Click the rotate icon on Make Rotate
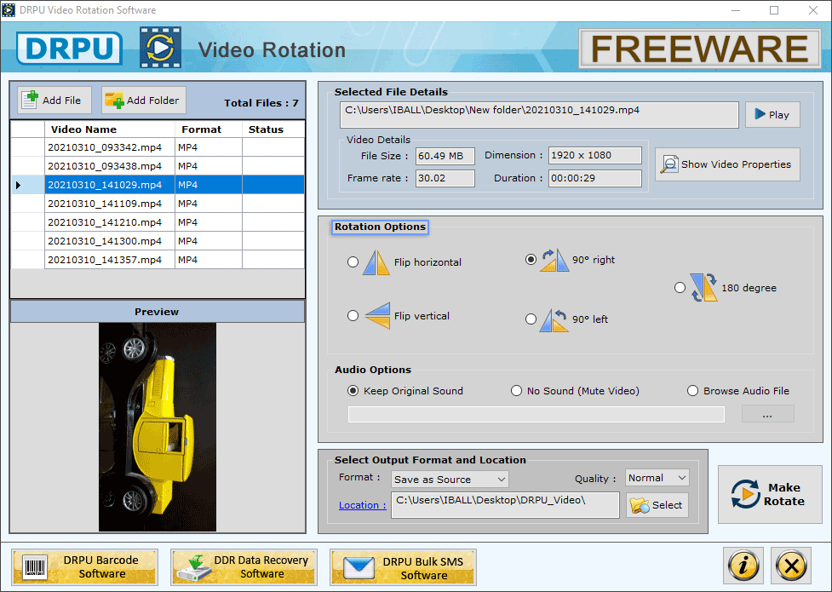This screenshot has width=832, height=592. (x=745, y=494)
